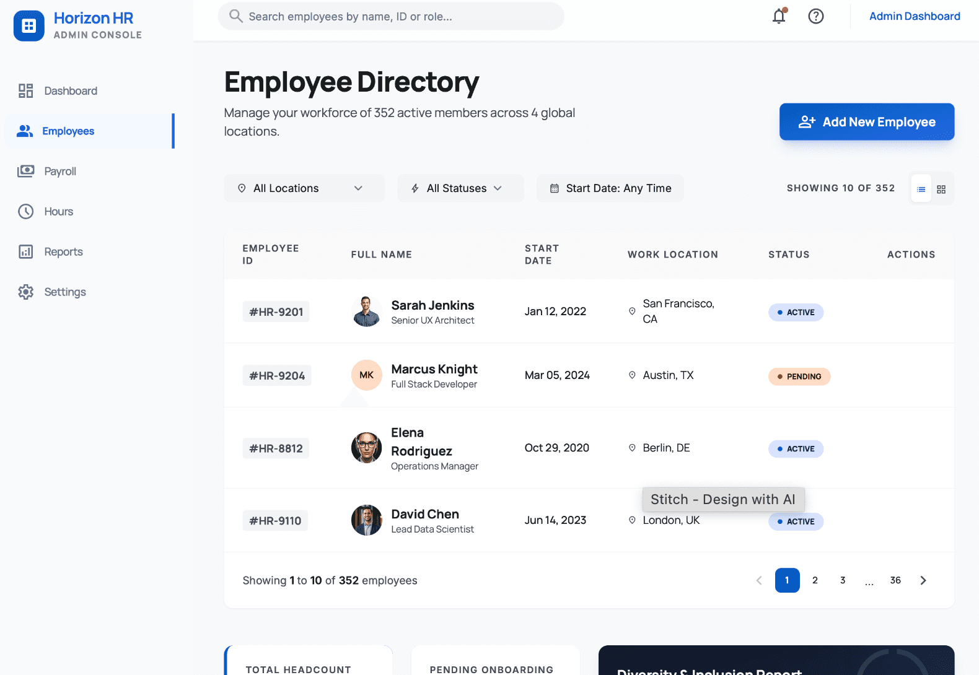
Task: Open Settings in the sidebar
Action: point(90,292)
